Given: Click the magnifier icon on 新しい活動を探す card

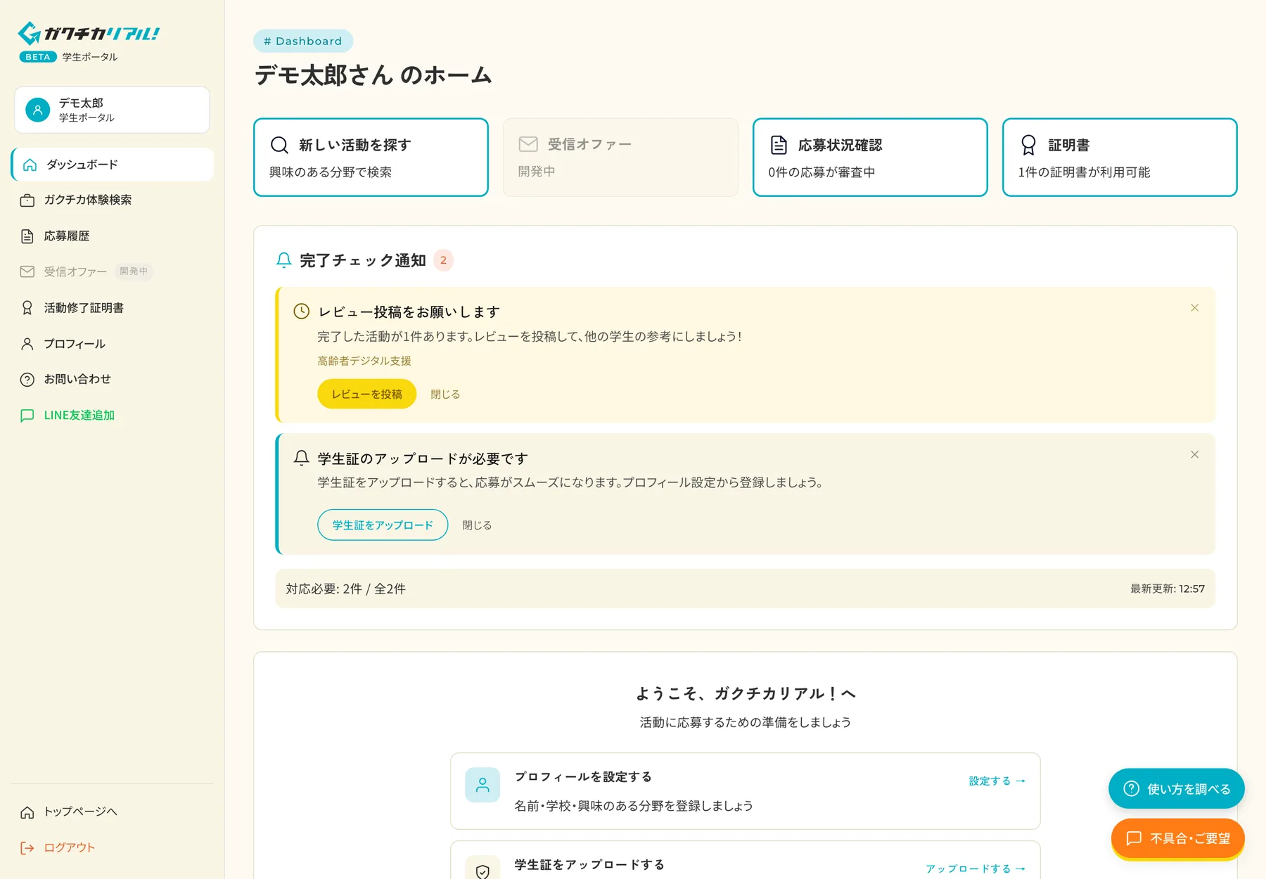Looking at the screenshot, I should pyautogui.click(x=279, y=145).
